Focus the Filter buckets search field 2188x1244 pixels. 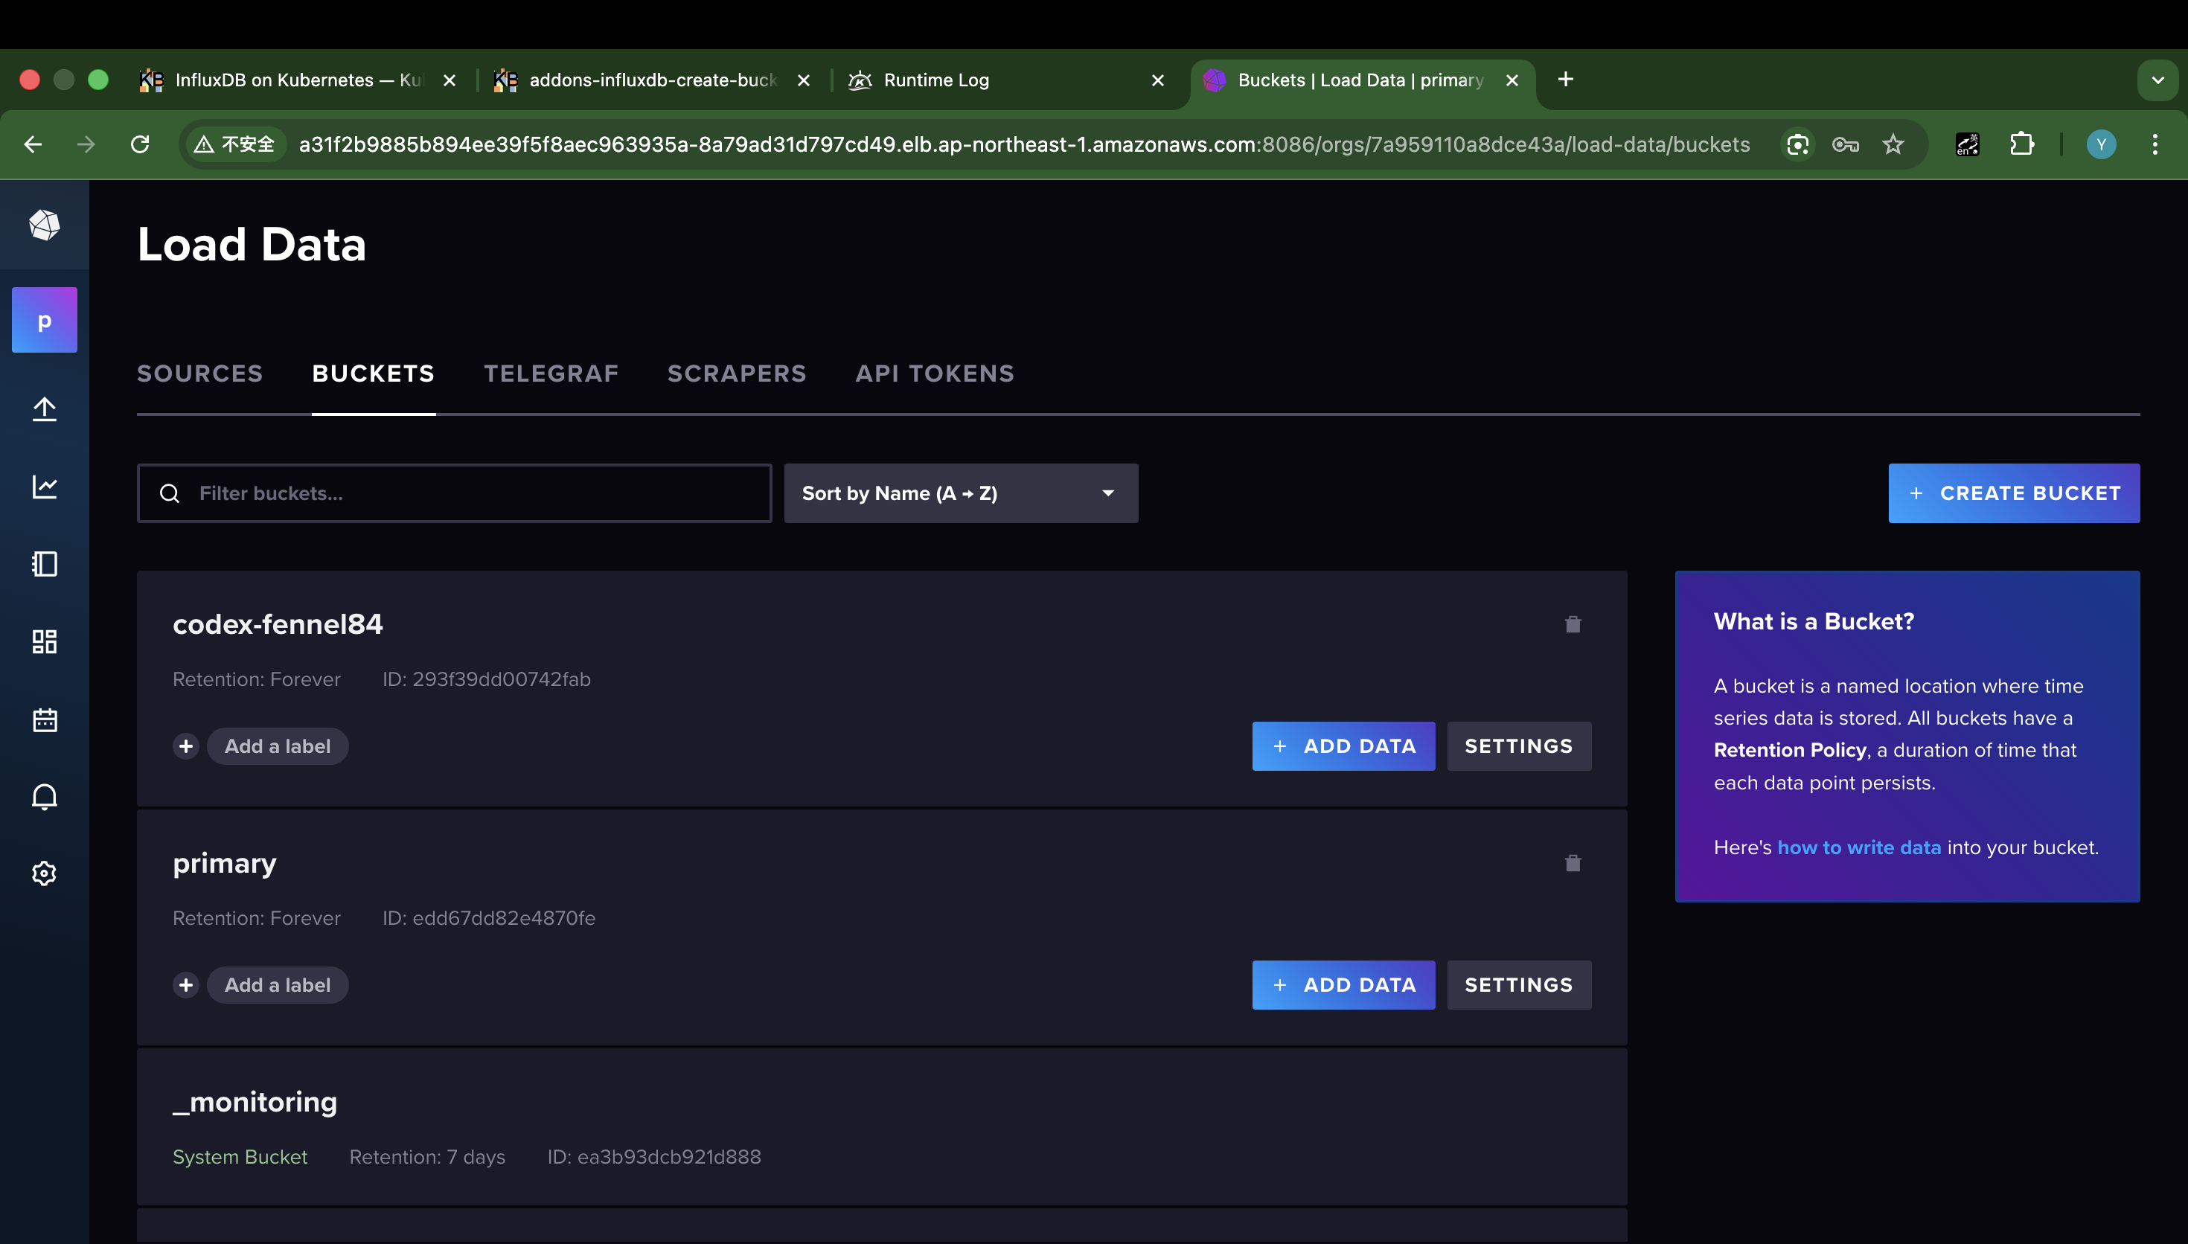pyautogui.click(x=455, y=493)
